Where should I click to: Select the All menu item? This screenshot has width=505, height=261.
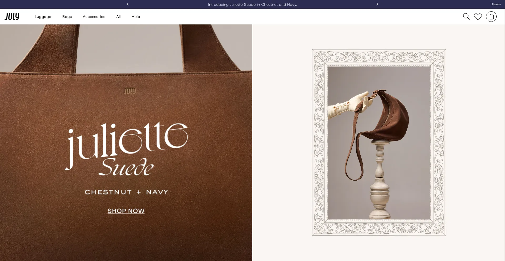click(118, 17)
